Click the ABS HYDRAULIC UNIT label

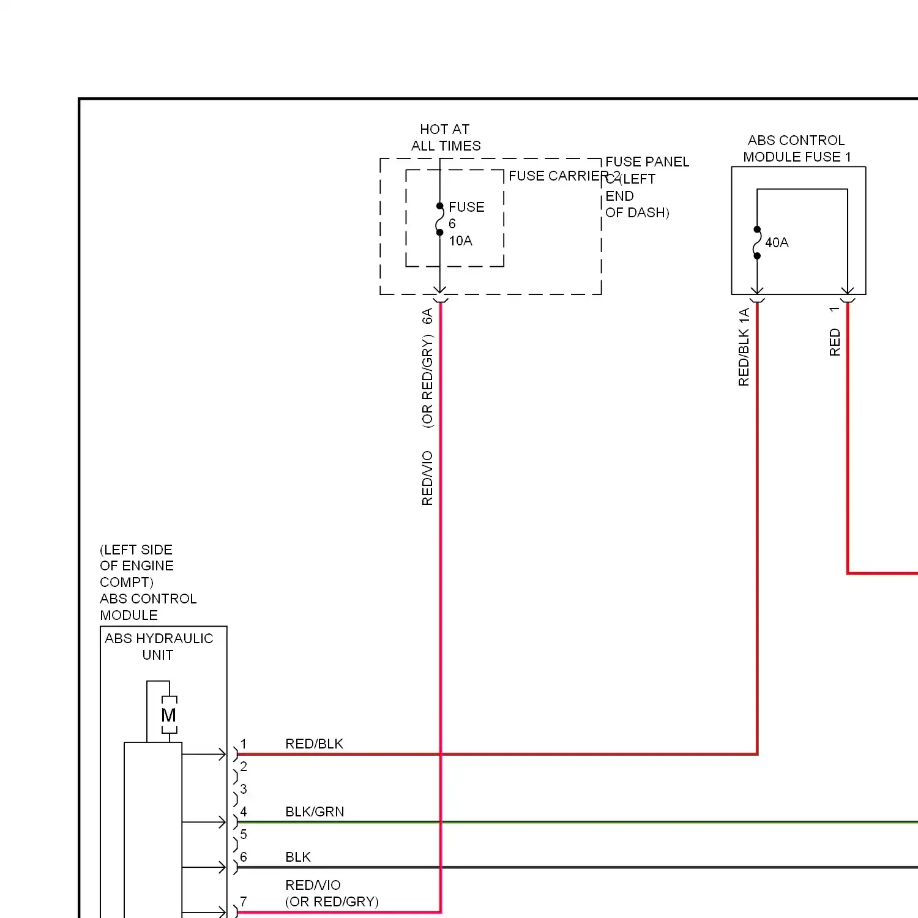click(159, 646)
